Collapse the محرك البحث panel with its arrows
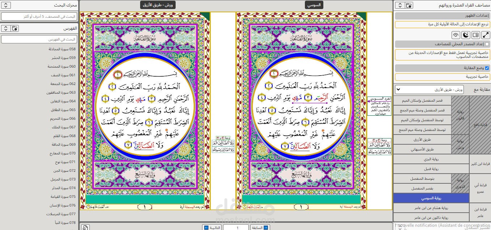 pos(6,5)
